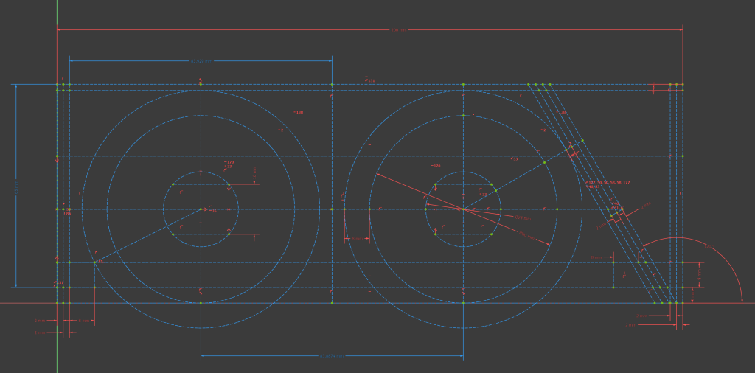Screen dimensions: 755x373
Task: Select the center point of the right circles
Action: coord(463,209)
